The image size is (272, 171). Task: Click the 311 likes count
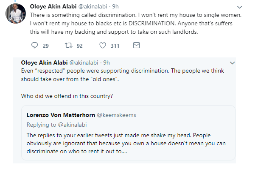[x=115, y=46]
